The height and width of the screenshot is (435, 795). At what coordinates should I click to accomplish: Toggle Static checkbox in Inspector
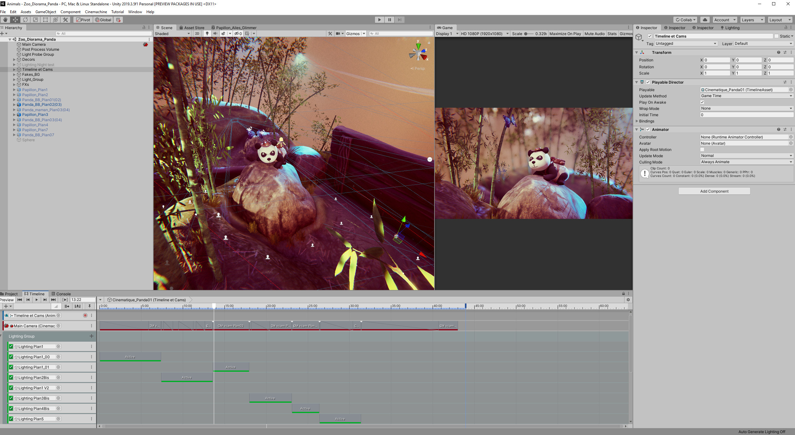coord(776,36)
